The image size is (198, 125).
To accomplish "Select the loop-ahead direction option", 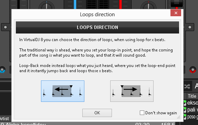I will pos(132,91).
